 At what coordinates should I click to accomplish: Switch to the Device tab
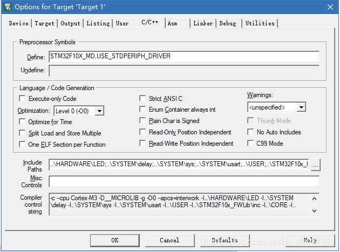pyautogui.click(x=19, y=23)
